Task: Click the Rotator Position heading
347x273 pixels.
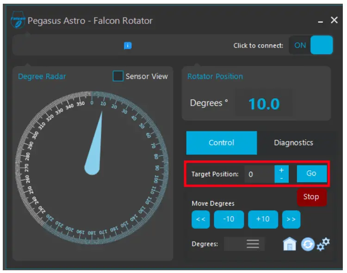Action: click(215, 76)
